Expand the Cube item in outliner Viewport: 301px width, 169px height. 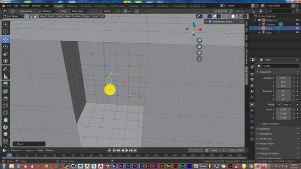[259, 28]
